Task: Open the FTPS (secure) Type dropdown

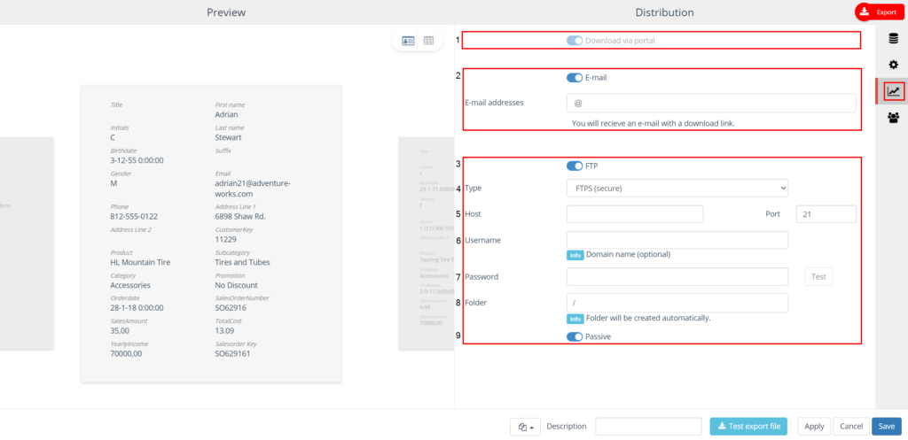Action: [677, 188]
